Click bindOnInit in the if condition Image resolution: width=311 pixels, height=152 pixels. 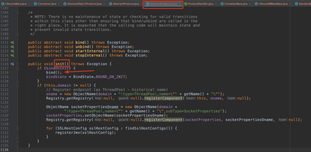click(x=58, y=68)
